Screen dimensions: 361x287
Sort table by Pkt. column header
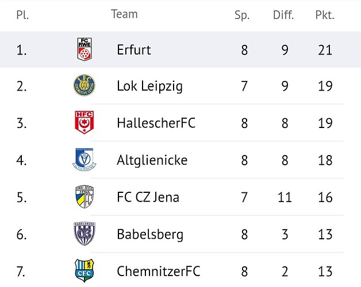point(325,15)
